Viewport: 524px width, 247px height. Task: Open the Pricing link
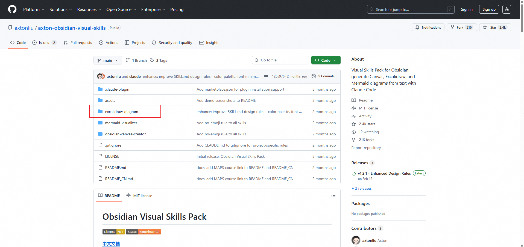coord(177,9)
